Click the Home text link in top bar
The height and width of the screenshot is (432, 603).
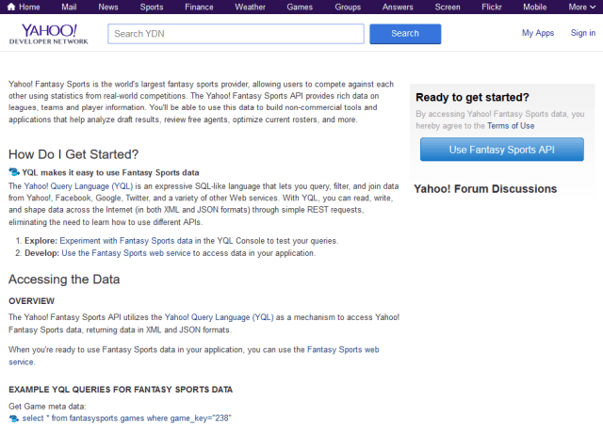tap(29, 7)
